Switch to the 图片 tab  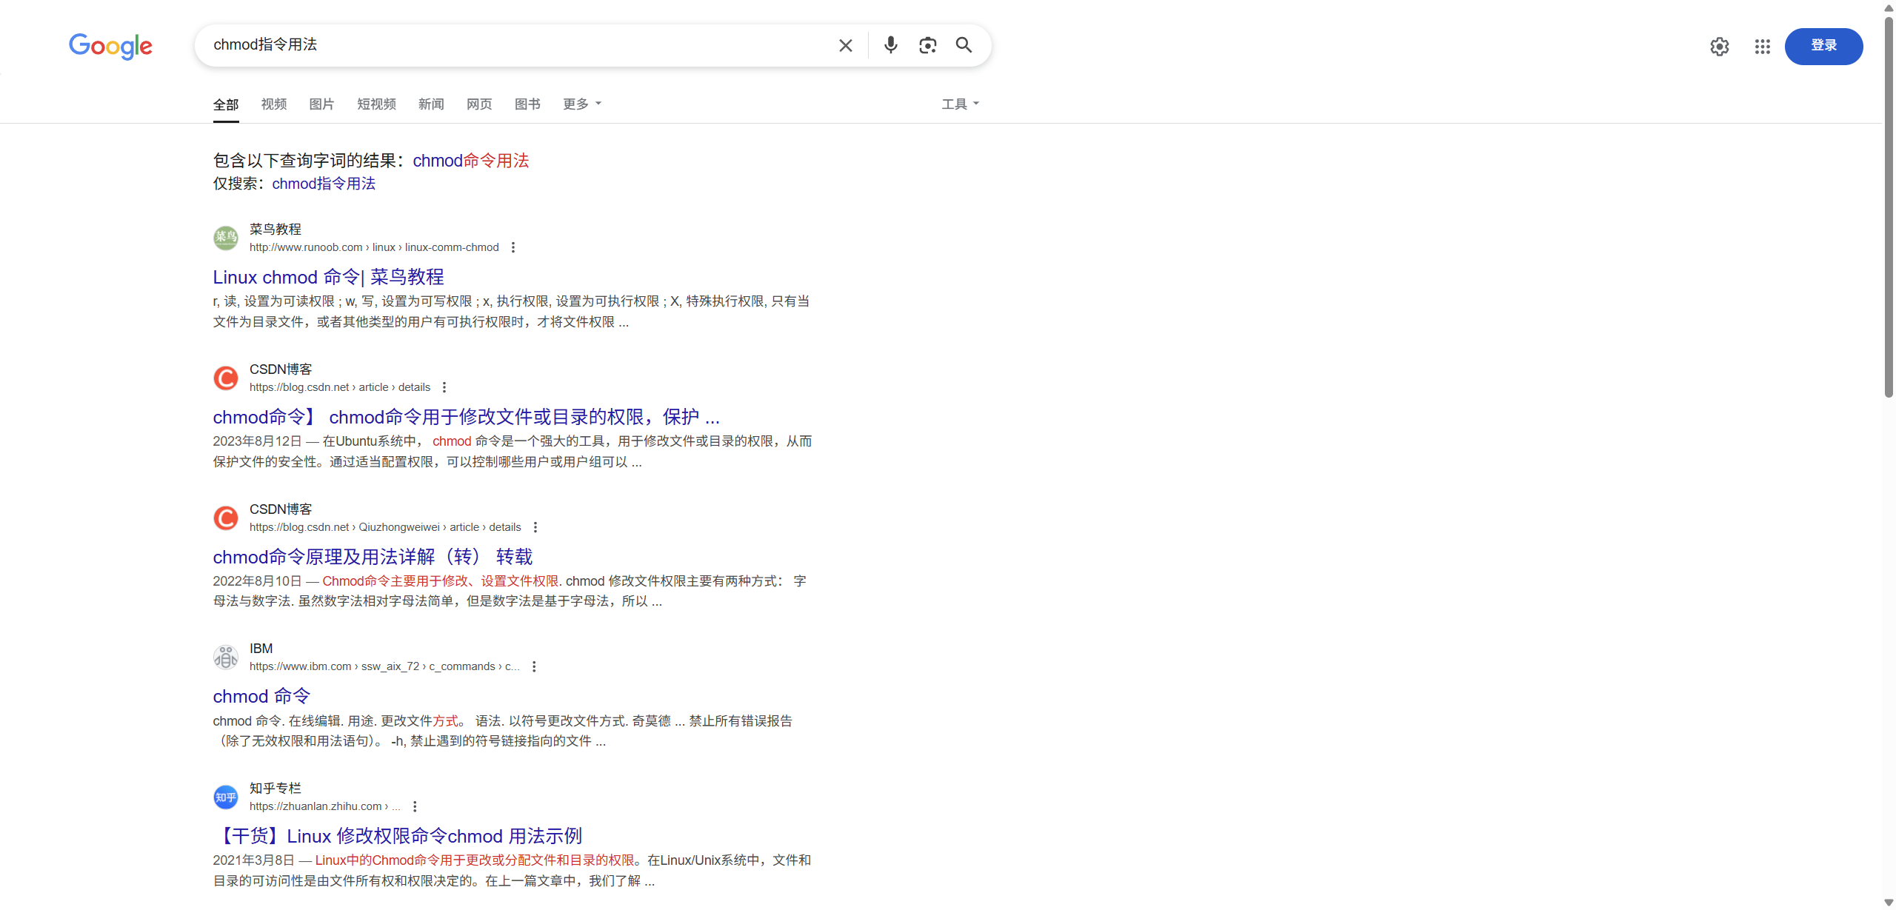(x=321, y=104)
